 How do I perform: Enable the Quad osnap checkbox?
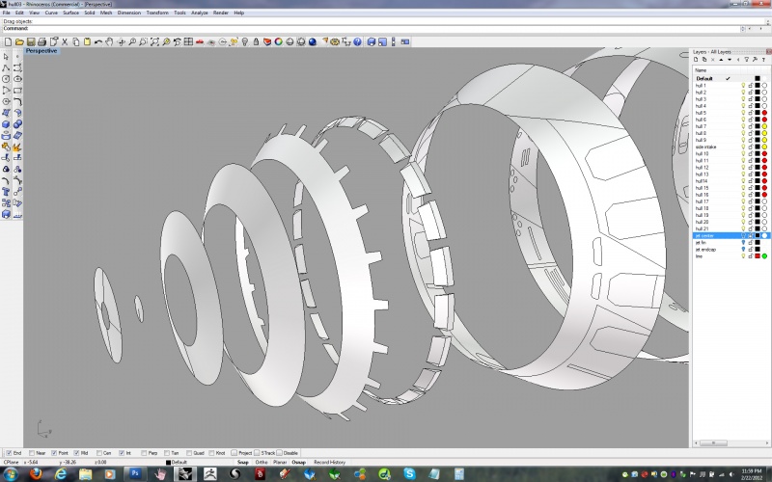(189, 453)
